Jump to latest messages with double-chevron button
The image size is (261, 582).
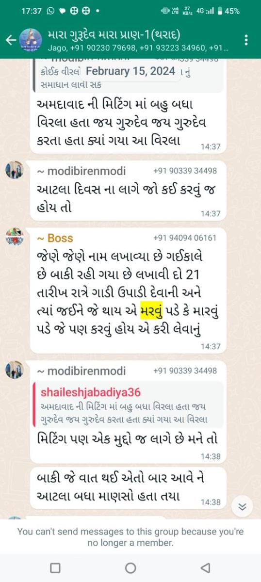pos(243,507)
